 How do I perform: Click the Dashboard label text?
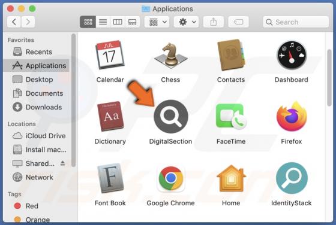point(292,80)
